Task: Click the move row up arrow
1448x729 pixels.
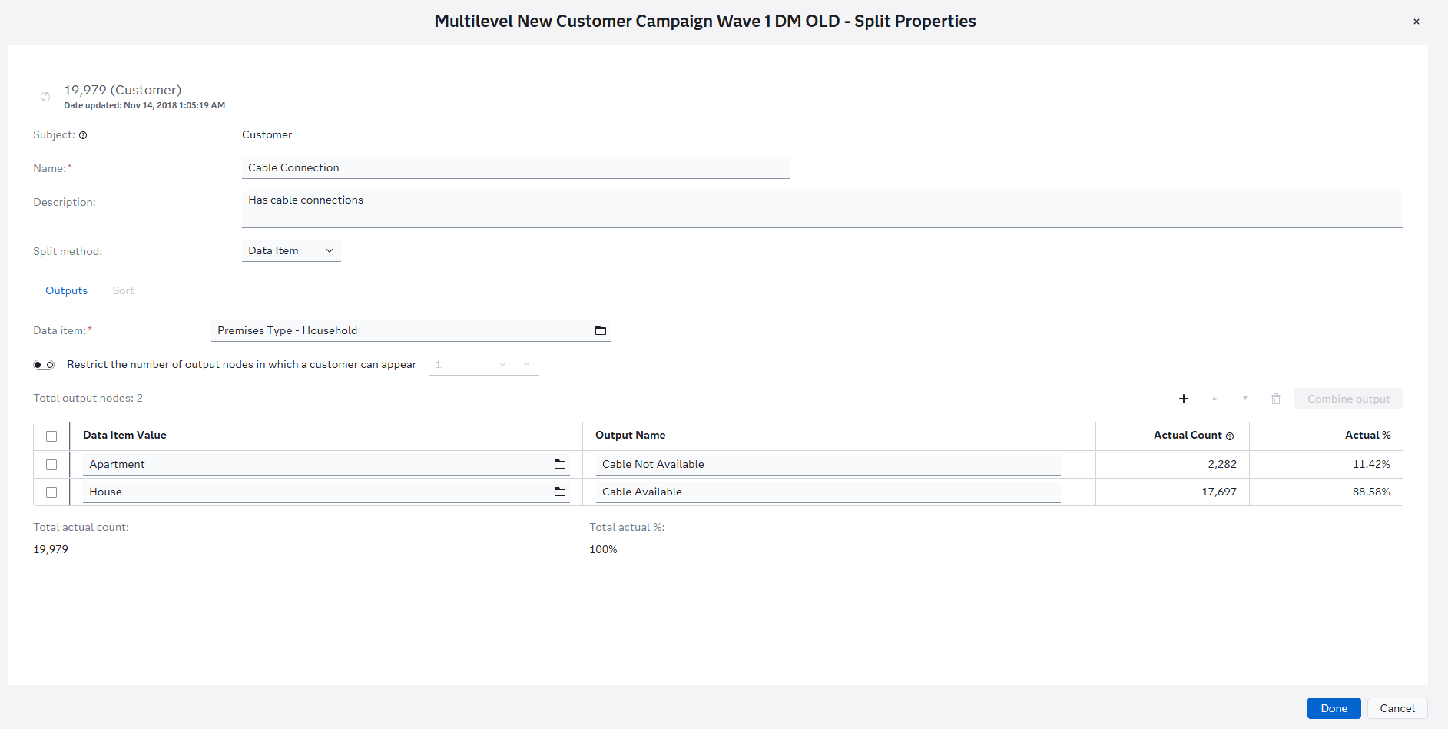Action: coord(1214,399)
